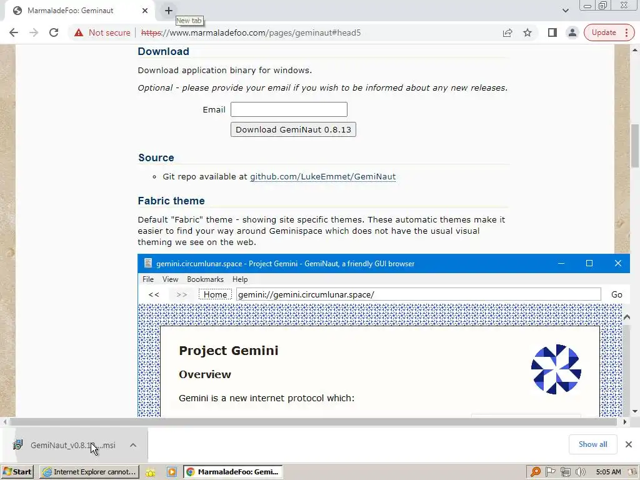Open the Action Center flag icon
The width and height of the screenshot is (640, 480).
[x=550, y=472]
